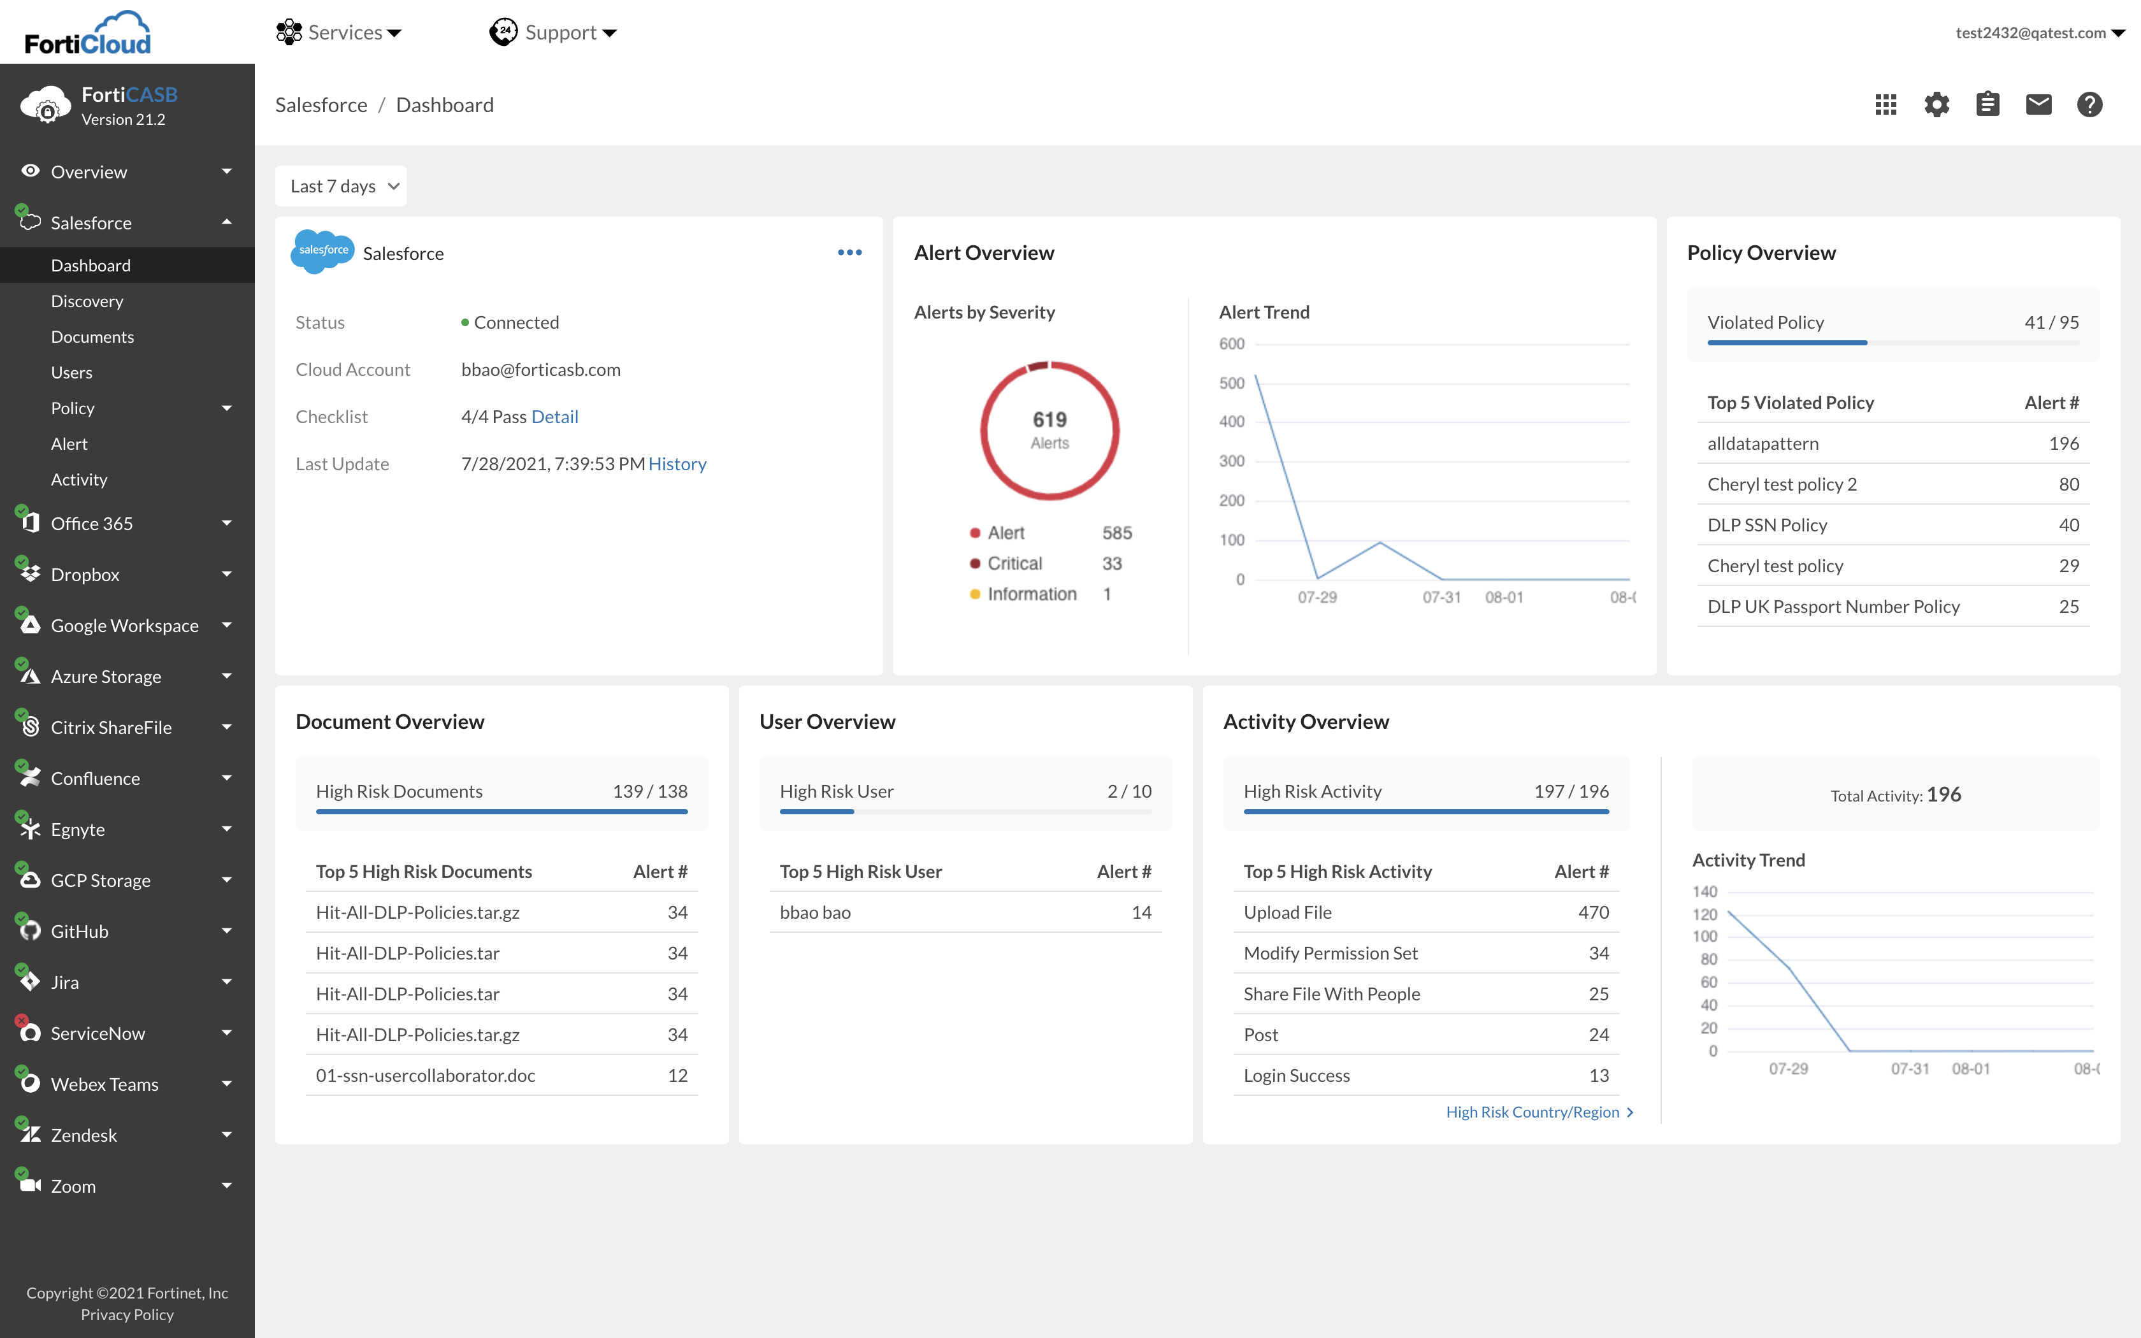
Task: Collapse the Salesforce sidebar section
Action: pos(226,222)
